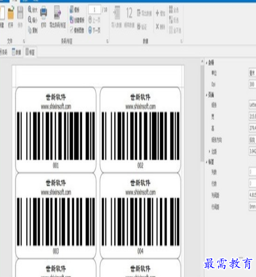The image size is (256, 277).
Task: Click the 边距 margin value field
Action: click(x=253, y=151)
